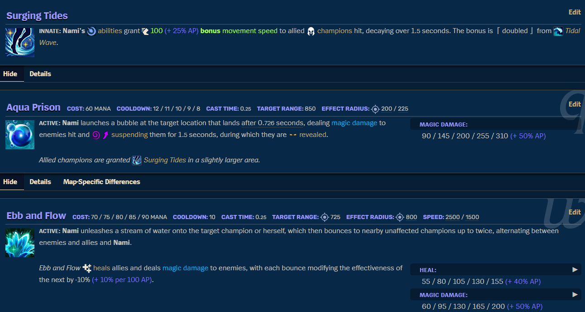The height and width of the screenshot is (312, 585).
Task: Open Details tab under Aqua Prison
Action: tap(40, 182)
